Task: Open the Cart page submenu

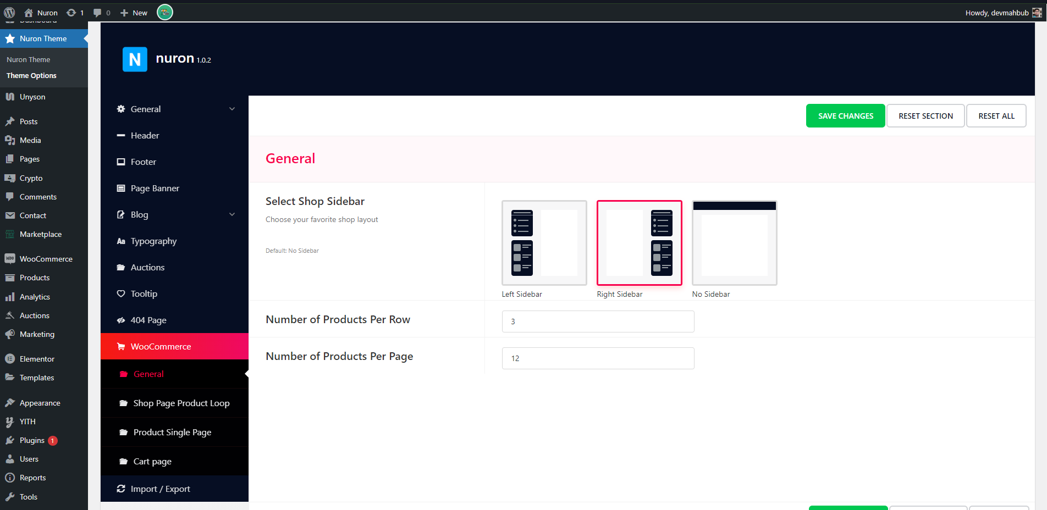Action: [174, 461]
